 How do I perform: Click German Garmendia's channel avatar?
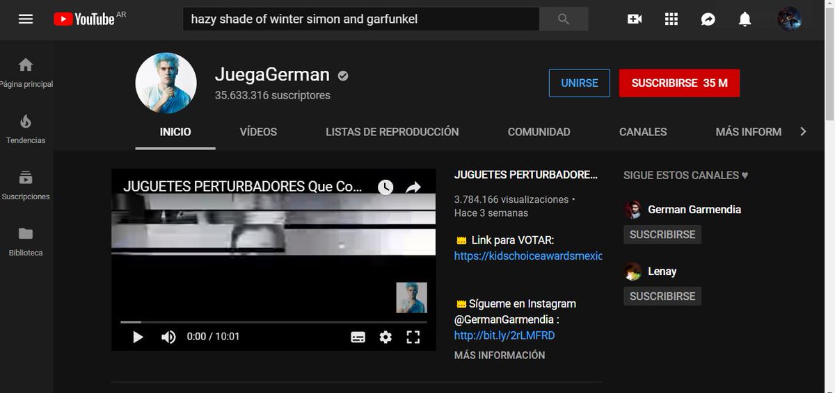coord(633,210)
